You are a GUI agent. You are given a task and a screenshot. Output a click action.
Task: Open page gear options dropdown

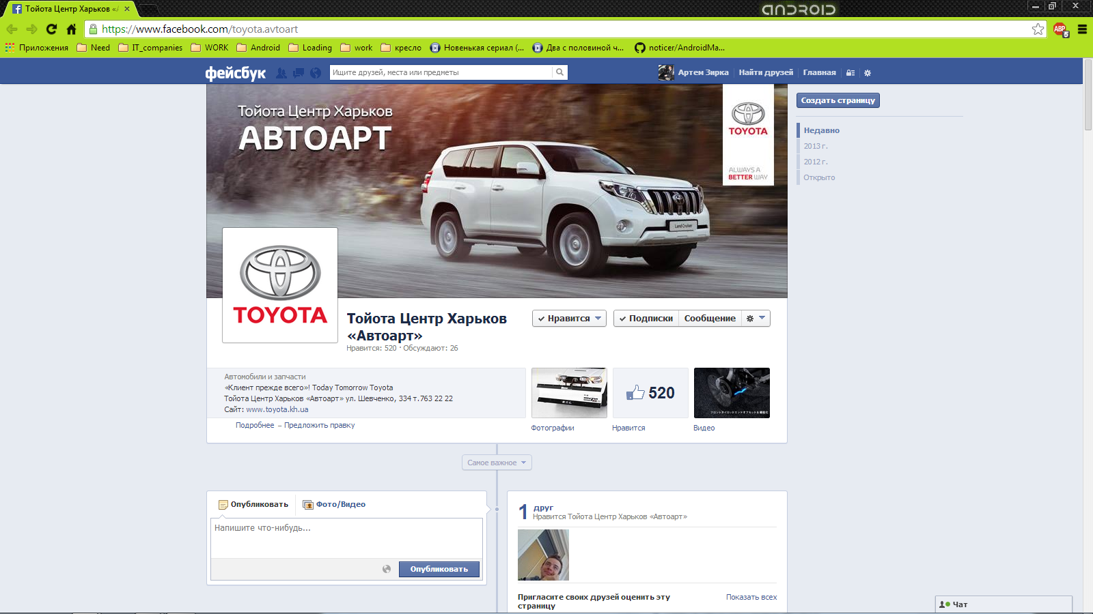click(756, 319)
